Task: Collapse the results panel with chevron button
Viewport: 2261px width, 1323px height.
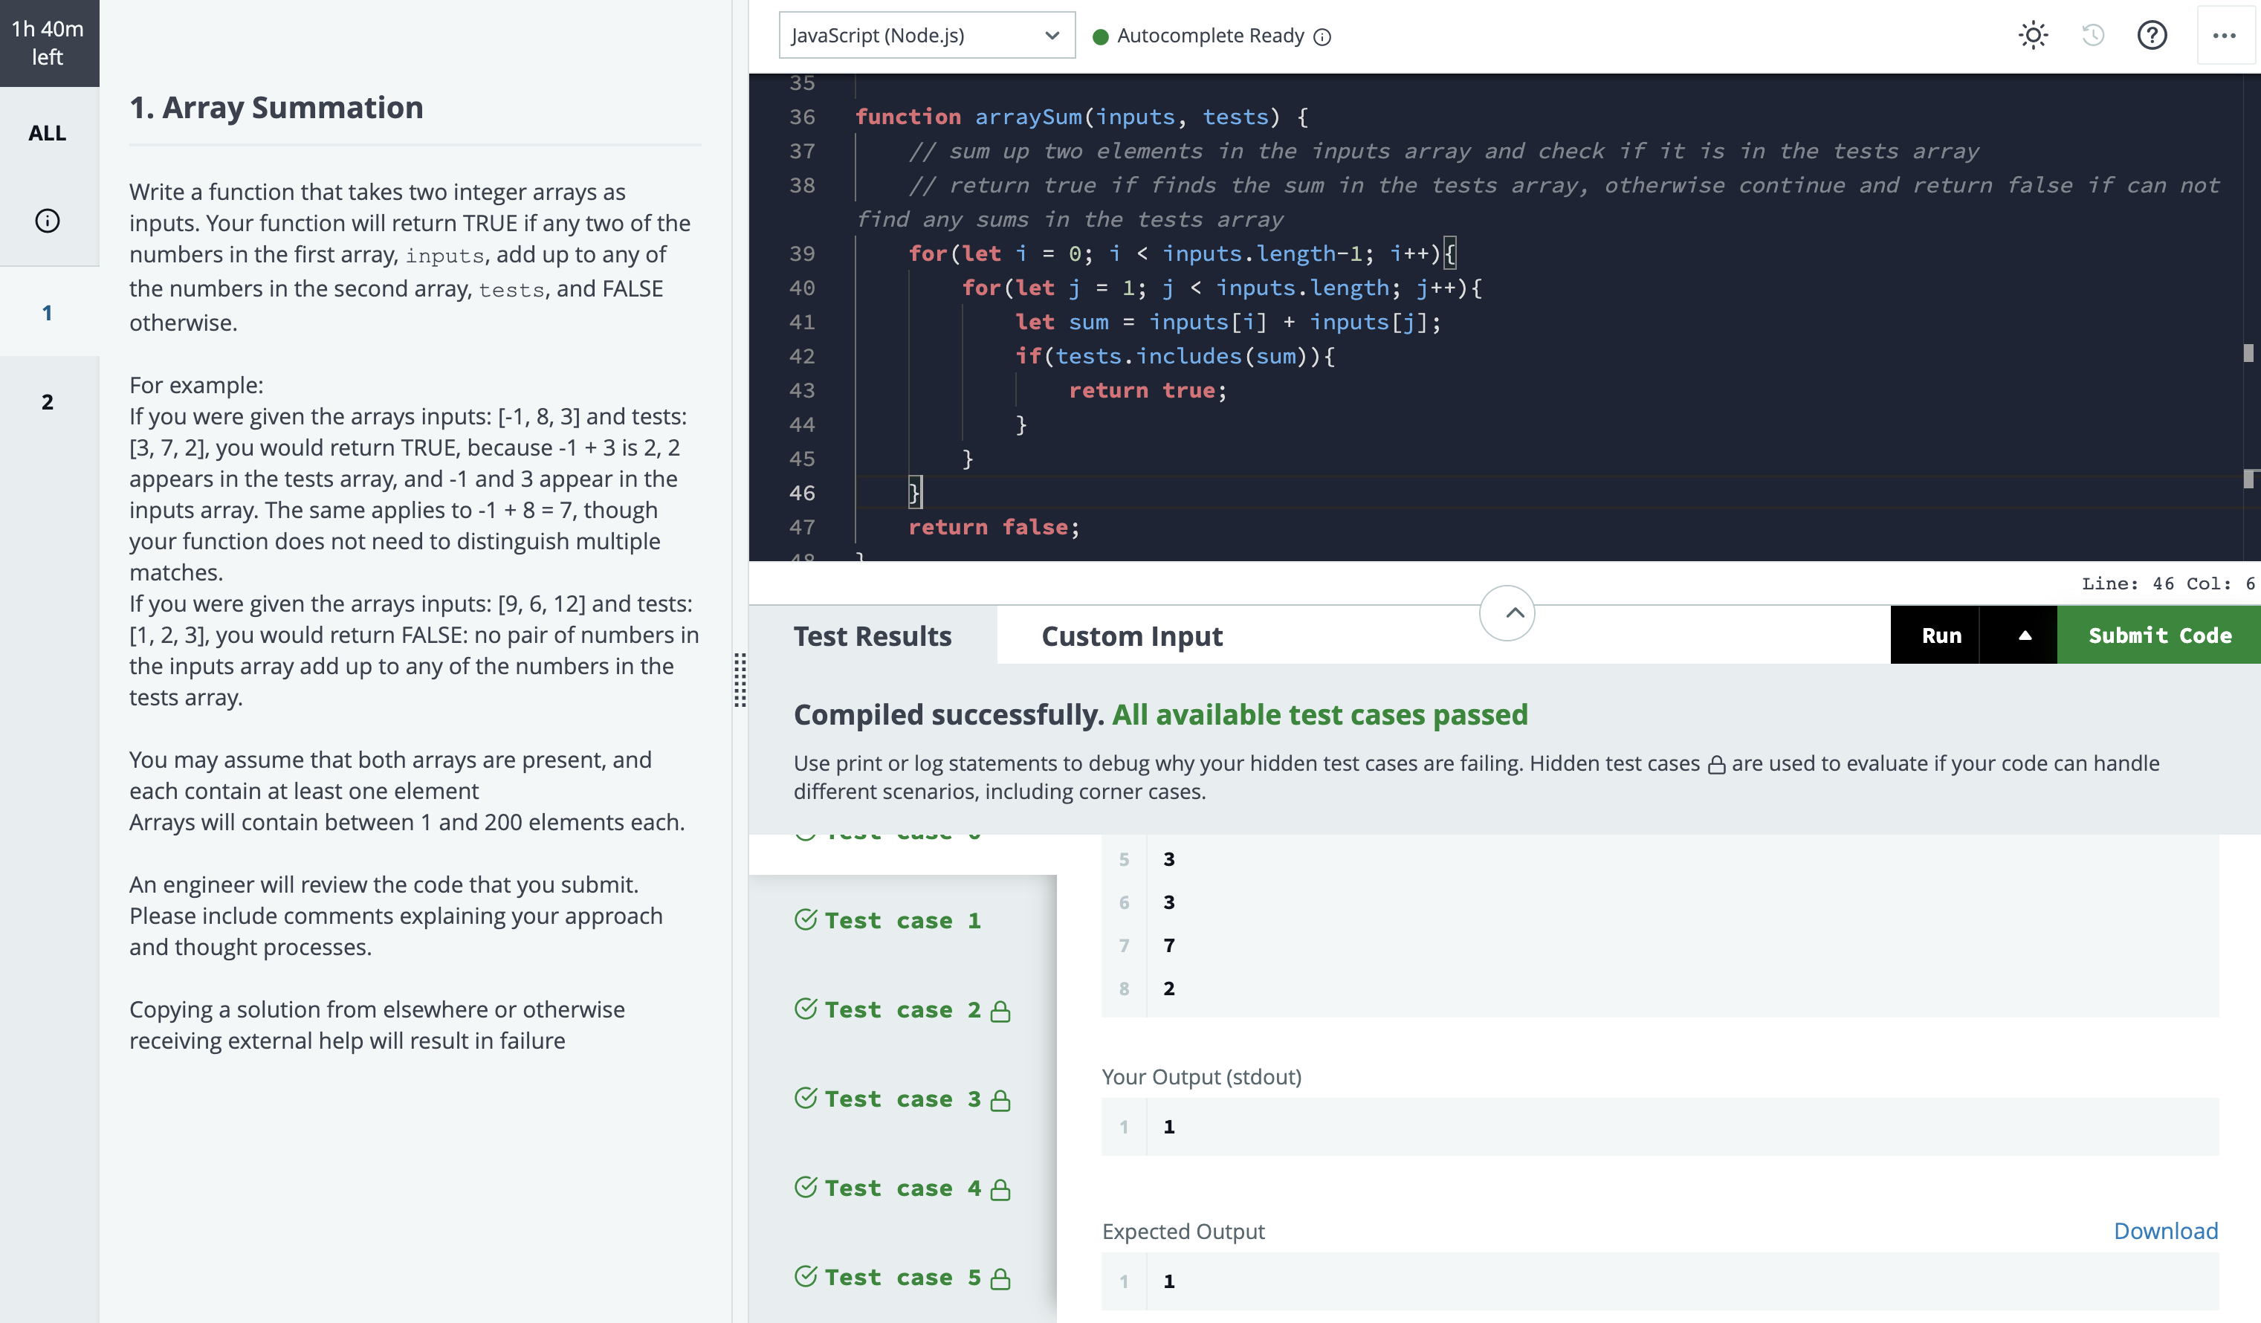Action: tap(1507, 613)
